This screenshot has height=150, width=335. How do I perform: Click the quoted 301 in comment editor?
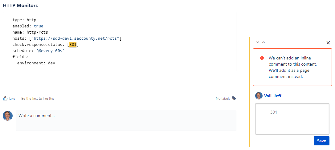coord(273,112)
